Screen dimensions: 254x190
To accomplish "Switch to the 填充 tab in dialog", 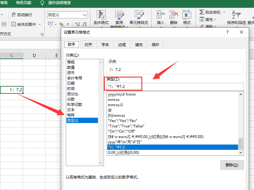I will pos(139,45).
